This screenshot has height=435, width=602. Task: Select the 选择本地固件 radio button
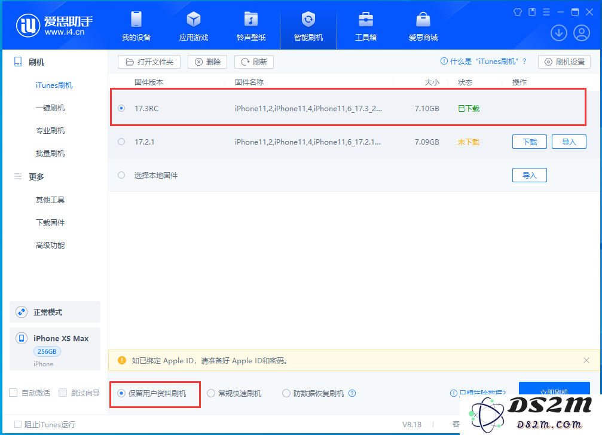121,175
